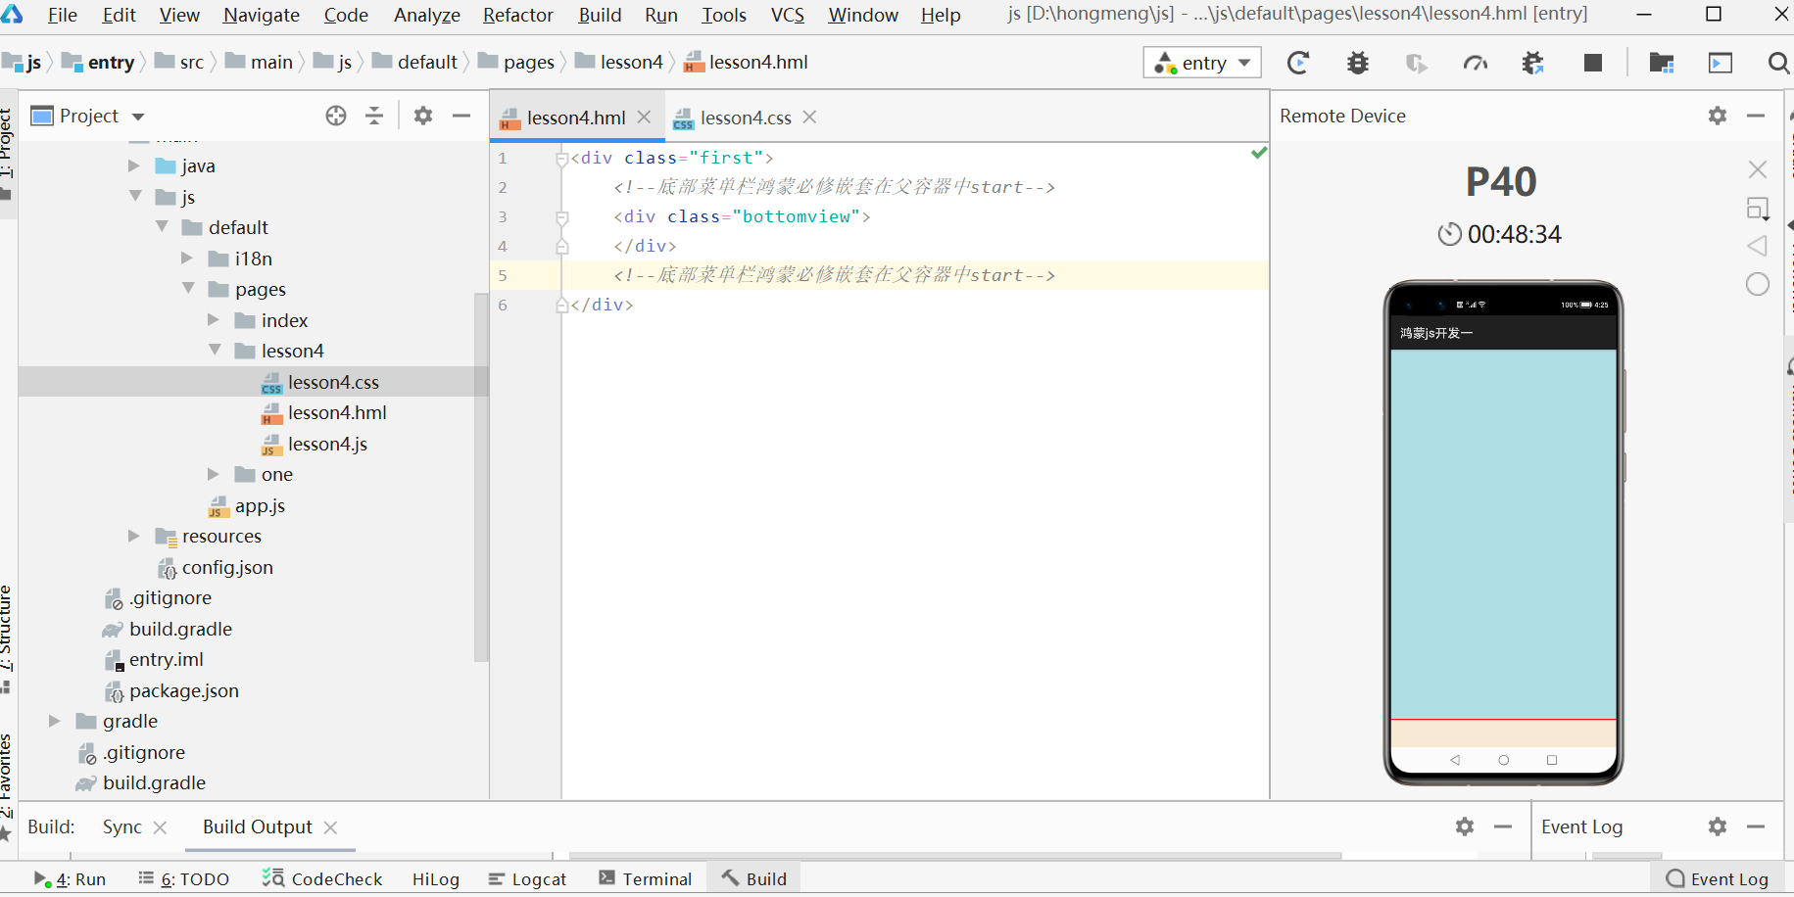
Task: Click the home circle icon beside device
Action: point(1758,284)
